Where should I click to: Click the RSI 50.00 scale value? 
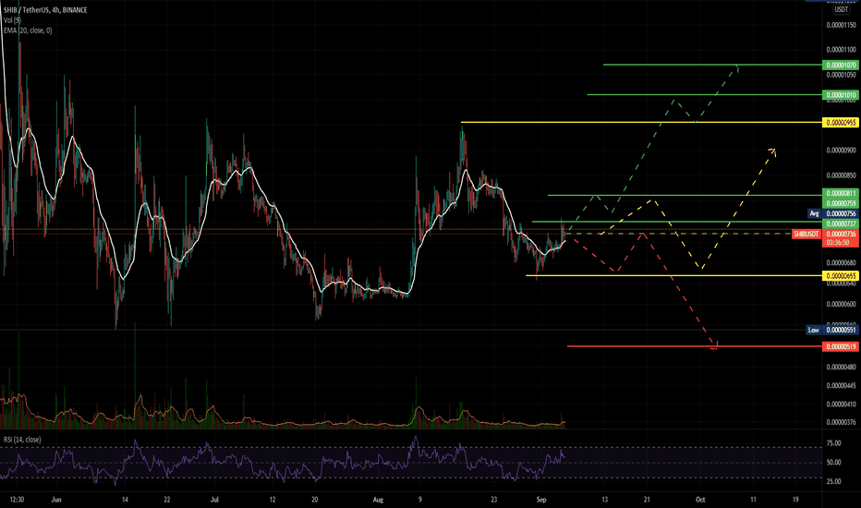[833, 463]
